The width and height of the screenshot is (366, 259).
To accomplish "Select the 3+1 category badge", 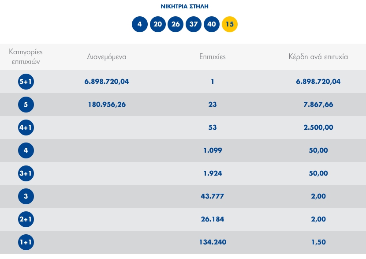I will tap(26, 173).
